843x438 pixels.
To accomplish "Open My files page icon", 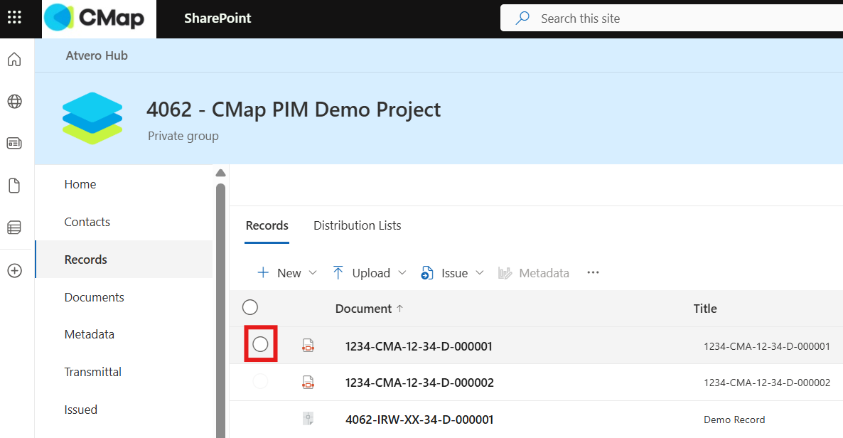I will click(14, 186).
